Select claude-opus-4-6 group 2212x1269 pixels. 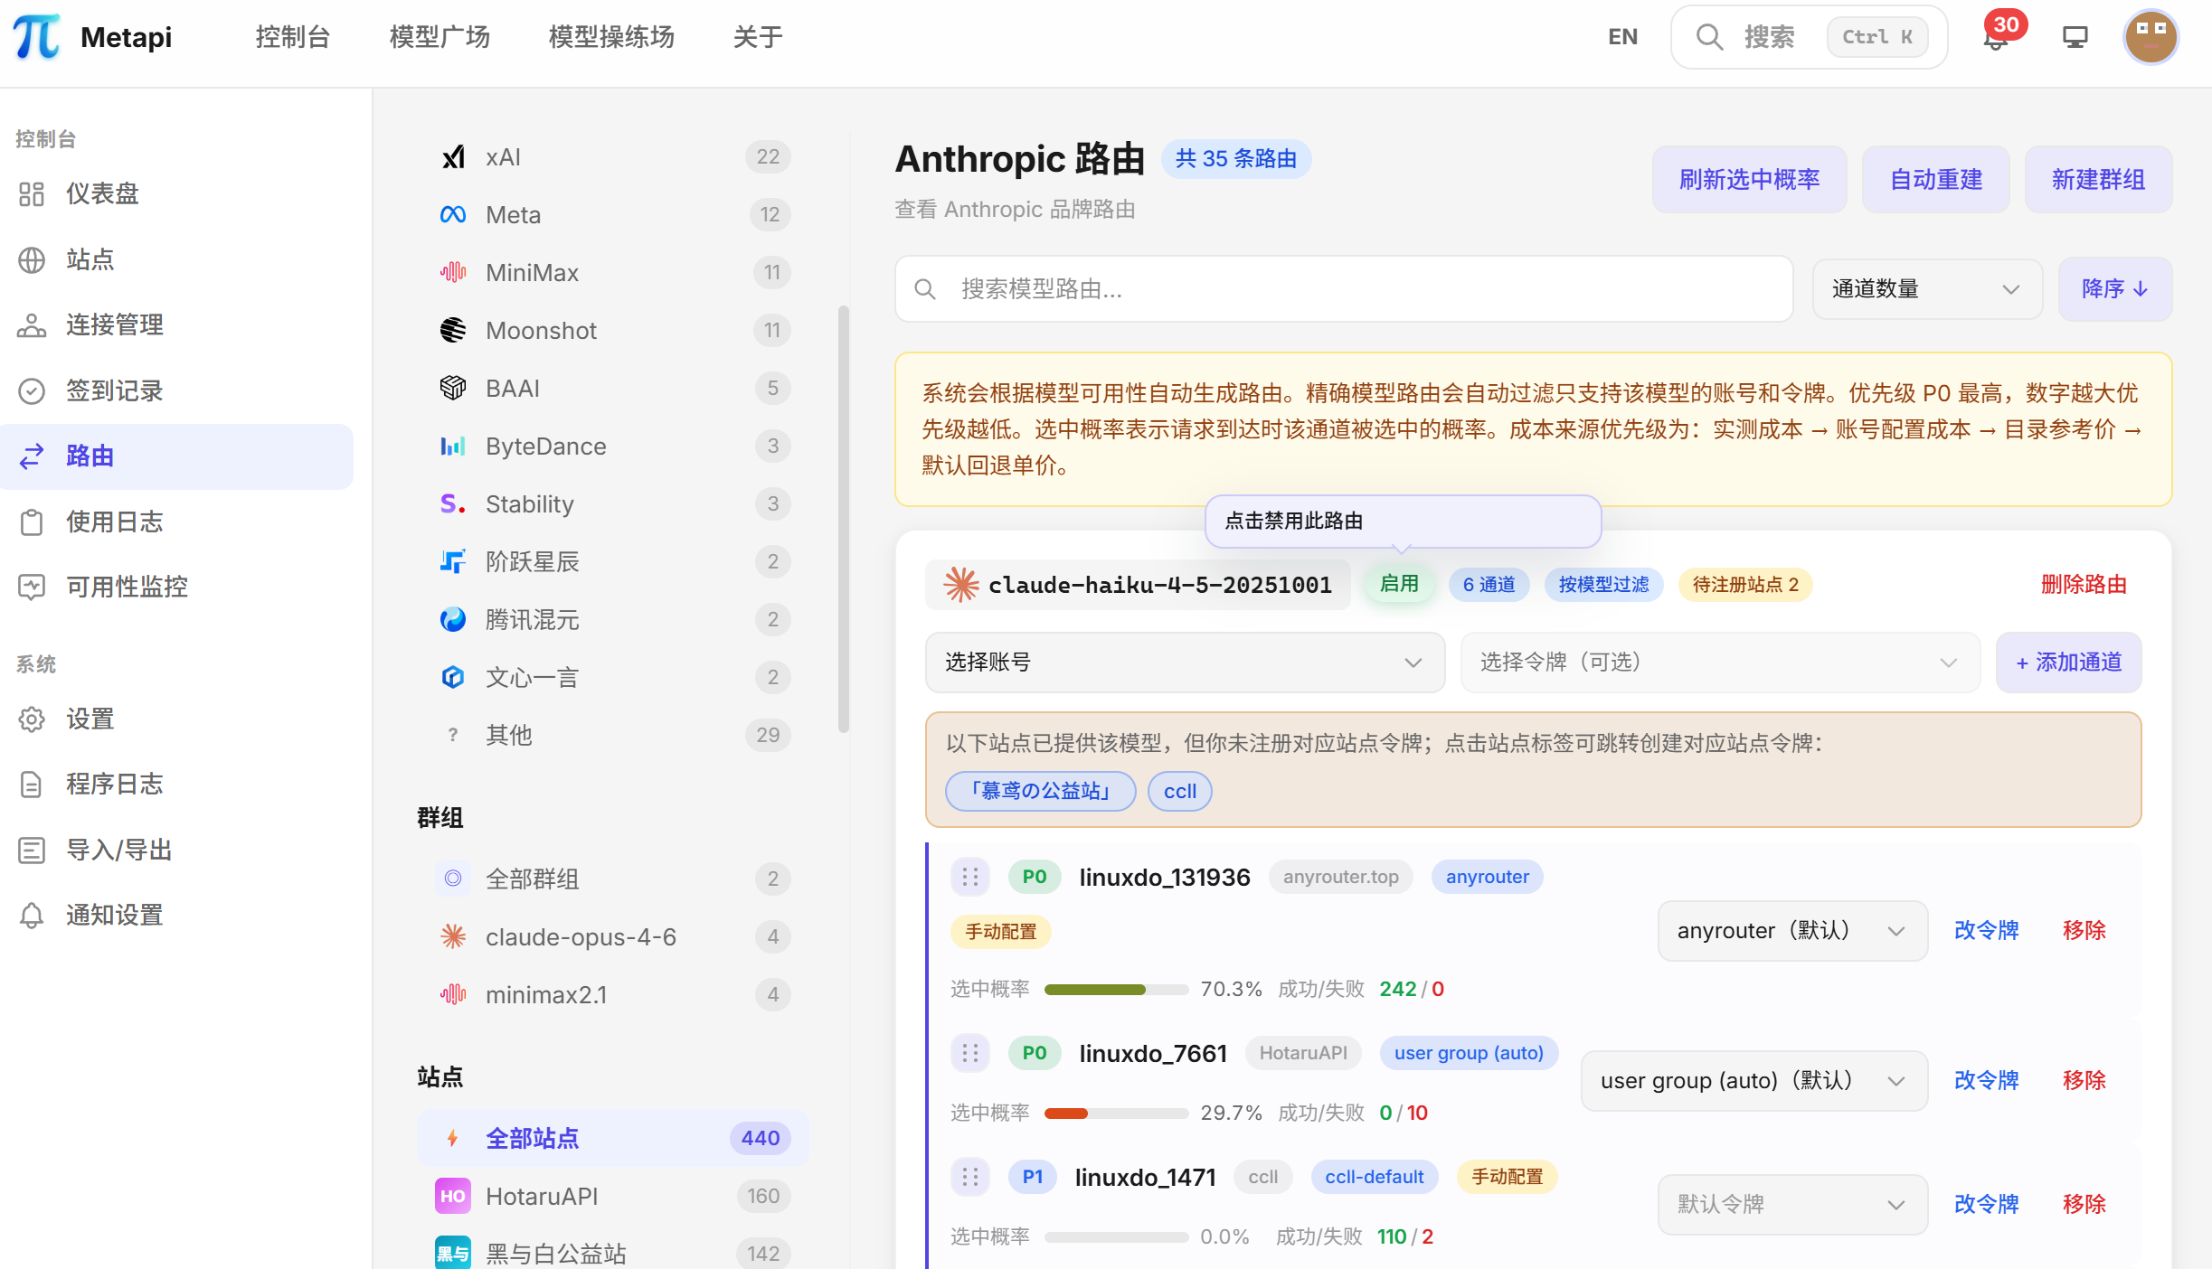(x=612, y=937)
